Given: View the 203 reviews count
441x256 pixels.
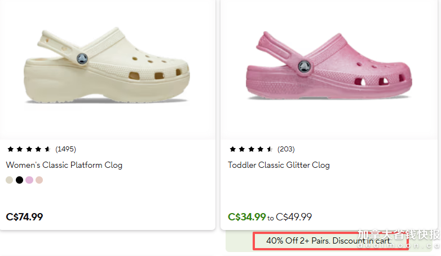Looking at the screenshot, I should tap(285, 149).
